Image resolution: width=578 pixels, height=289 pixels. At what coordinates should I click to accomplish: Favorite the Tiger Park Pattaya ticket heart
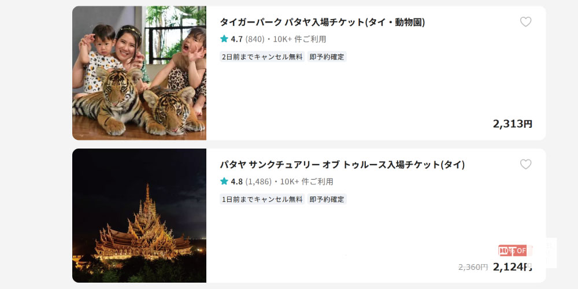pos(525,22)
